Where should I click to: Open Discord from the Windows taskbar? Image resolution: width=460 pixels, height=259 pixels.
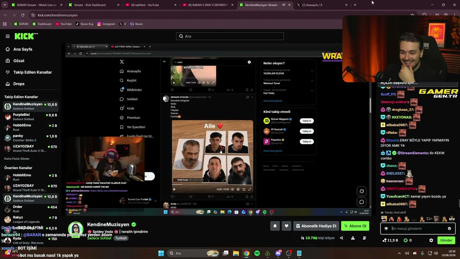click(x=278, y=253)
